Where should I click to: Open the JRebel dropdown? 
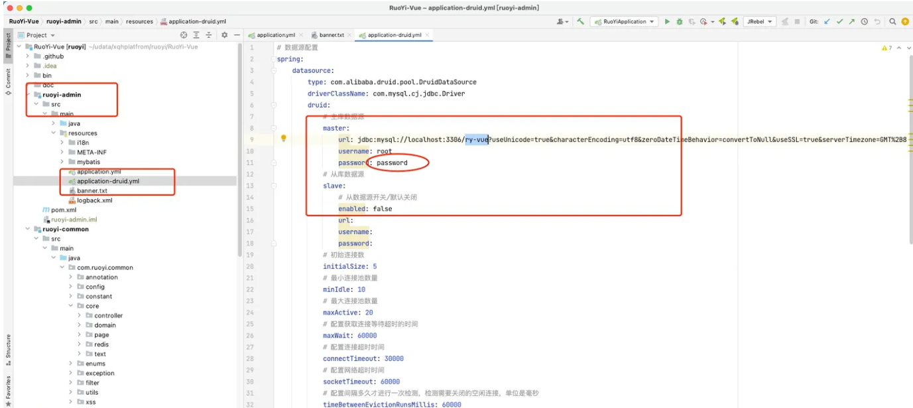[x=759, y=22]
